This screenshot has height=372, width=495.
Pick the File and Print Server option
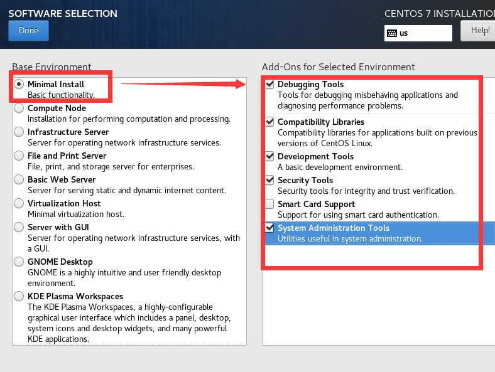click(19, 156)
